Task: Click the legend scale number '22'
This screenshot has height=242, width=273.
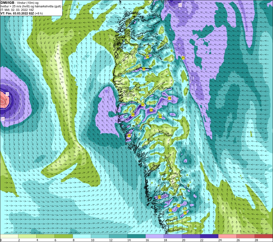Action: [202, 240]
